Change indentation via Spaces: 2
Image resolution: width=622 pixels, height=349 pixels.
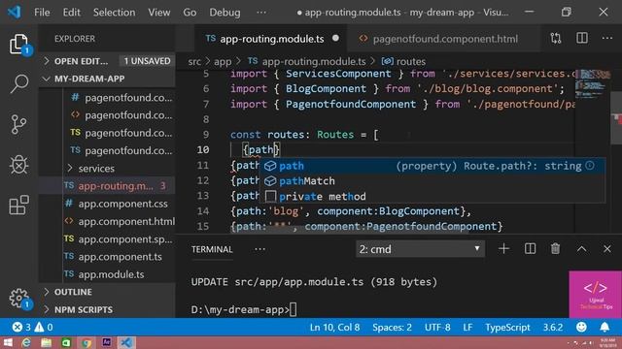[x=392, y=328]
